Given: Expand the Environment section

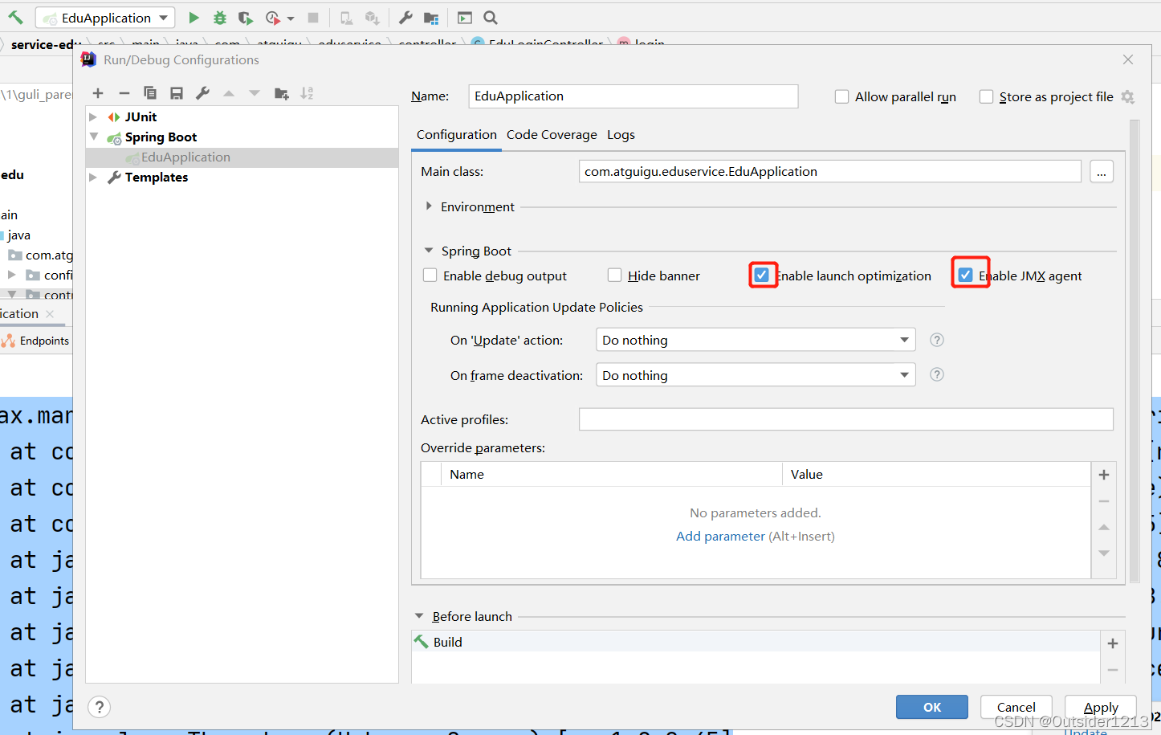Looking at the screenshot, I should point(429,206).
